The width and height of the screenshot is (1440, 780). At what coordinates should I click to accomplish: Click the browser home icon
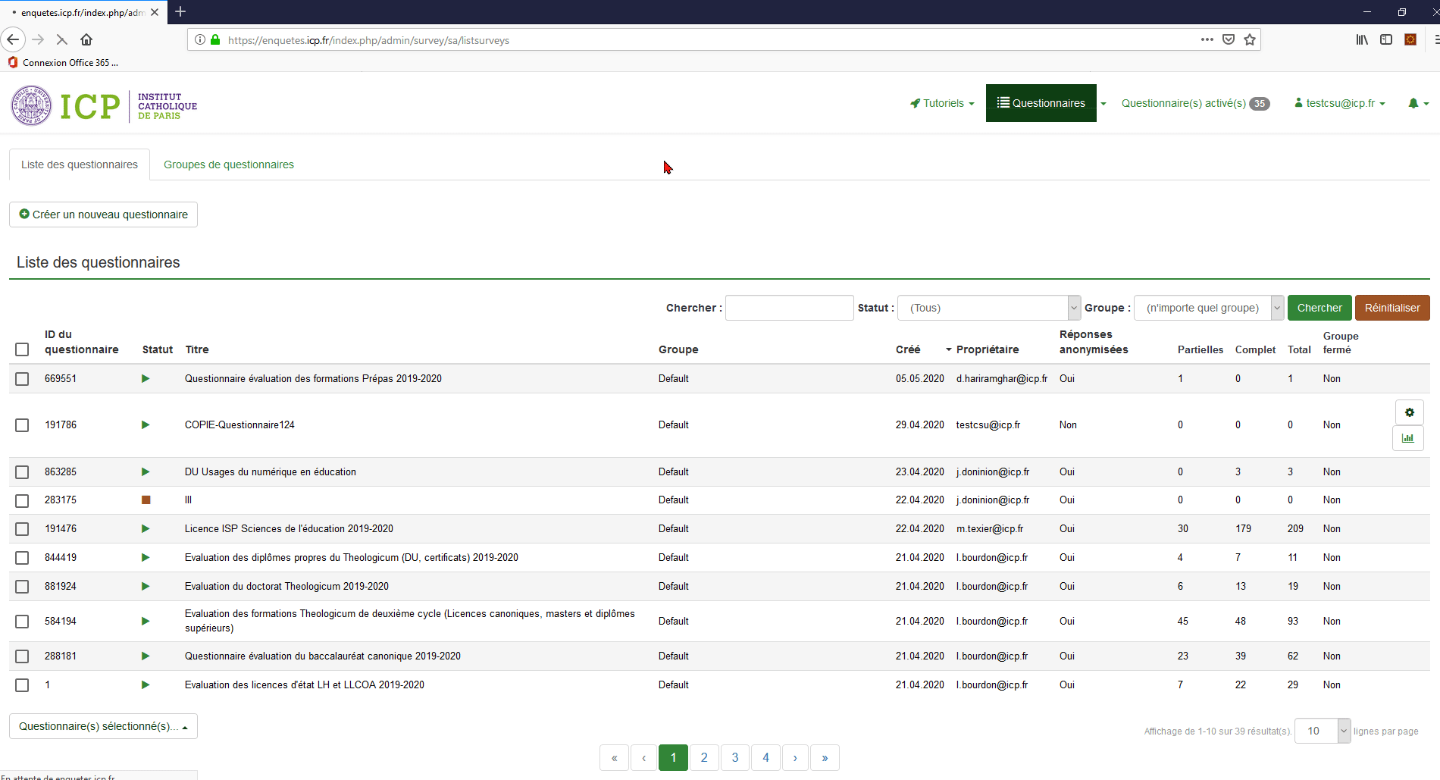(86, 39)
